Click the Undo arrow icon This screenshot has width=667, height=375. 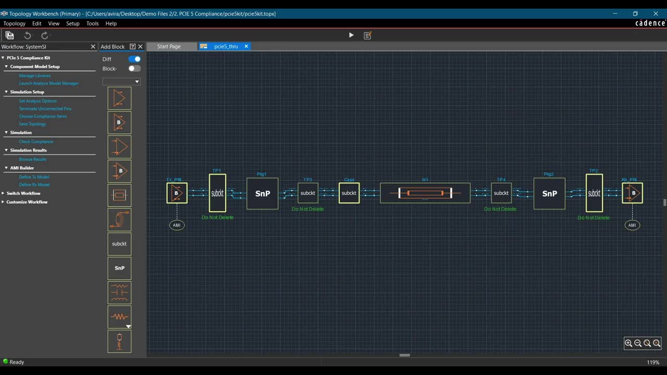pyautogui.click(x=28, y=35)
